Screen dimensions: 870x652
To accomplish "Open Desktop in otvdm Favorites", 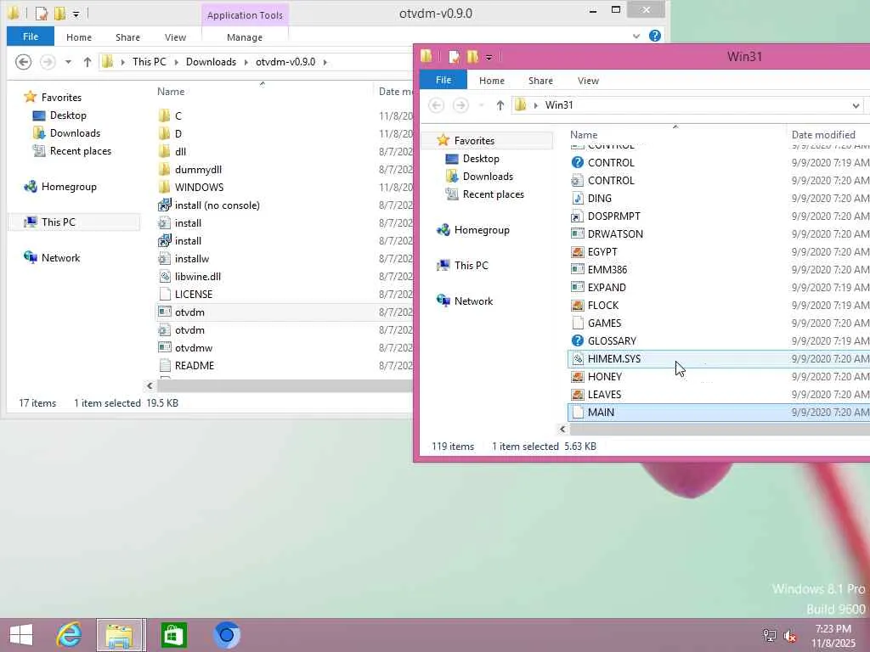I will [68, 115].
